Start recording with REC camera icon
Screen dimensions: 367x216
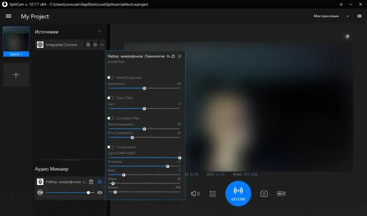pyautogui.click(x=281, y=194)
